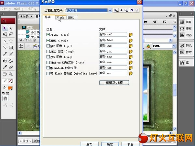Select the Subselection tool
Viewport: 195px width, 146px height.
(x=11, y=28)
